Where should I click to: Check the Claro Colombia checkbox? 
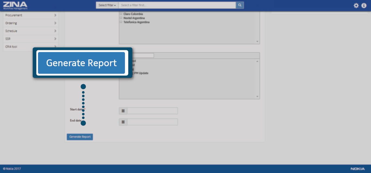(121, 14)
